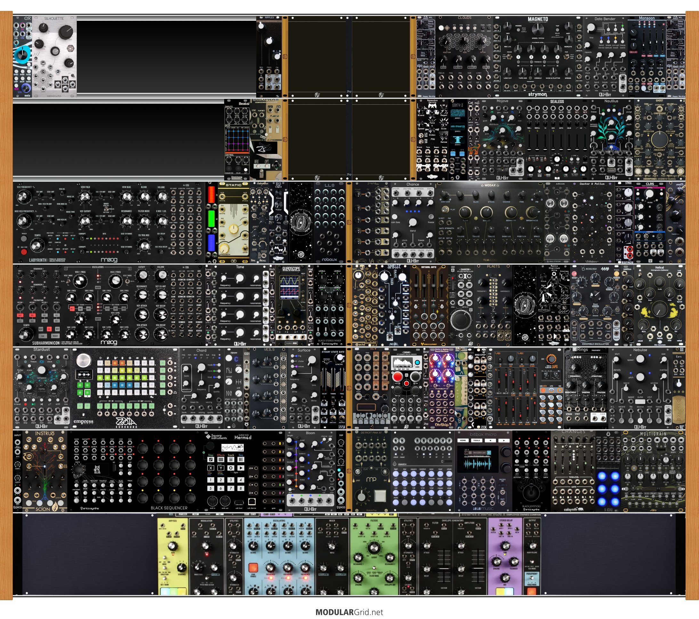Click the Nautilus module

pyautogui.click(x=611, y=140)
